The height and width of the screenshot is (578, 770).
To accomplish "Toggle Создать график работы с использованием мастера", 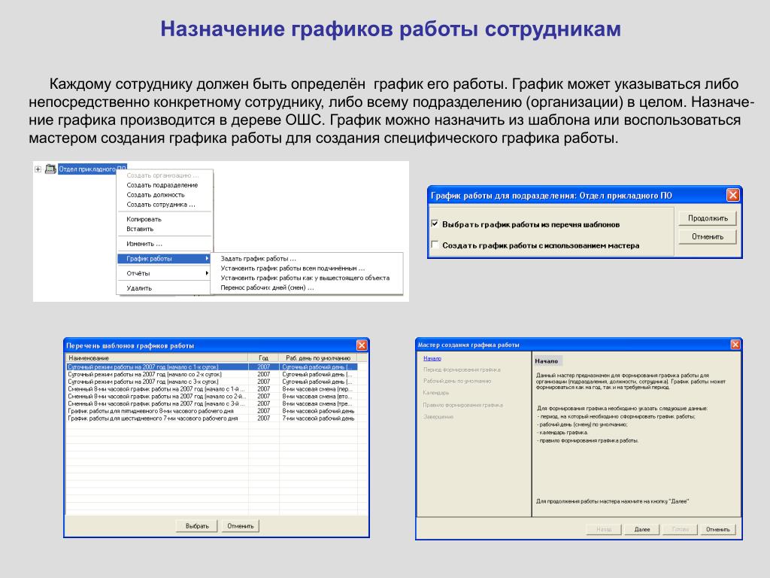I will (x=435, y=245).
